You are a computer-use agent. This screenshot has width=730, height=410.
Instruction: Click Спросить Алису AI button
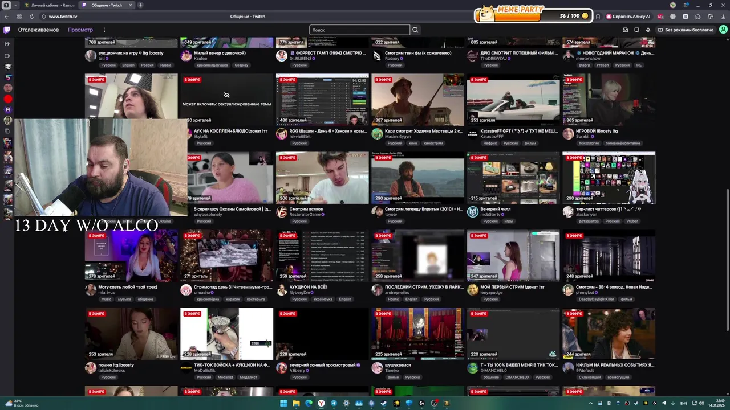click(628, 17)
